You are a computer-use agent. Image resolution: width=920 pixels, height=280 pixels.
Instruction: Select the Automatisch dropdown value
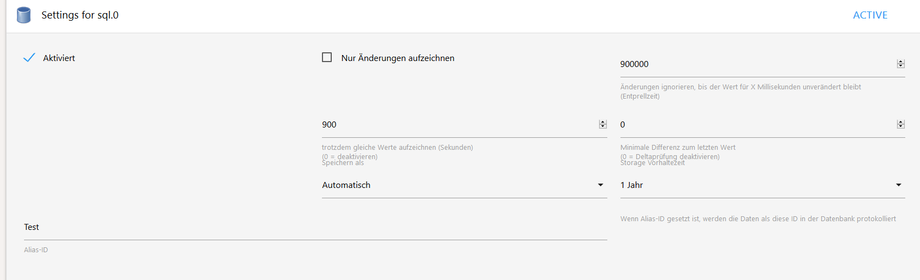tap(347, 185)
